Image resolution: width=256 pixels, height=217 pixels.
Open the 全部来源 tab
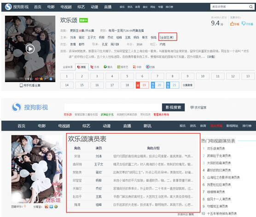coord(68,67)
